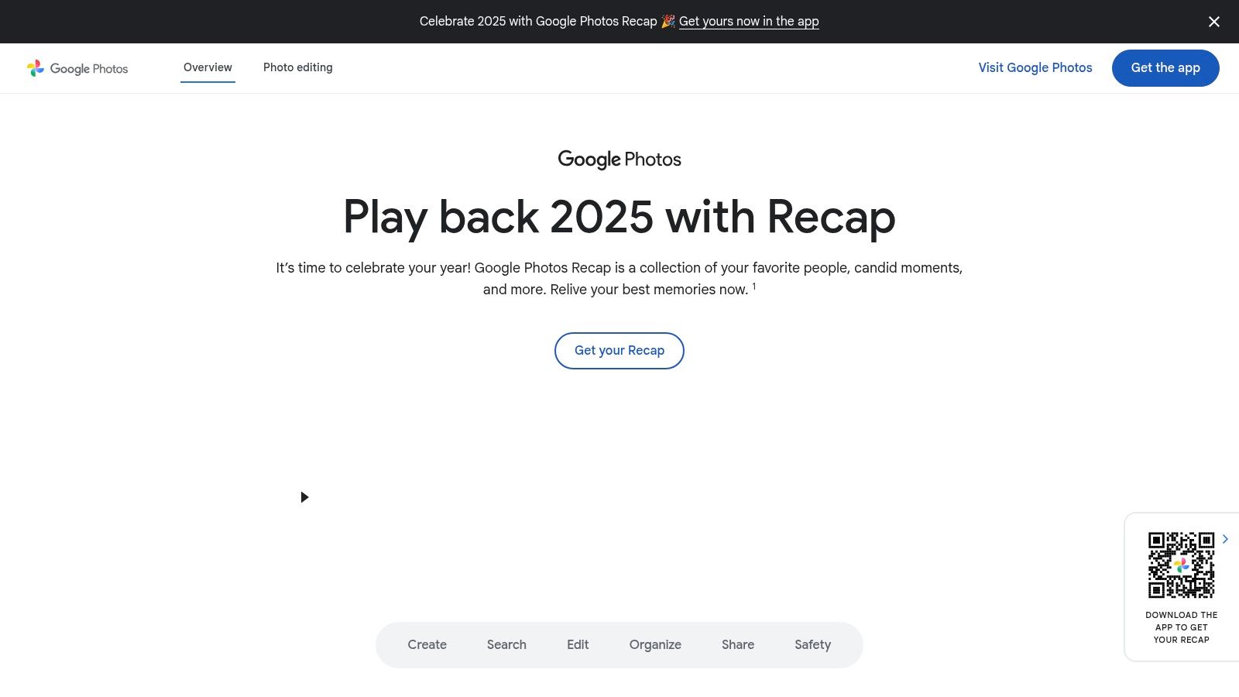The height and width of the screenshot is (697, 1239).
Task: Click the 'Play back 2025 with Recap' heading
Action: (619, 217)
